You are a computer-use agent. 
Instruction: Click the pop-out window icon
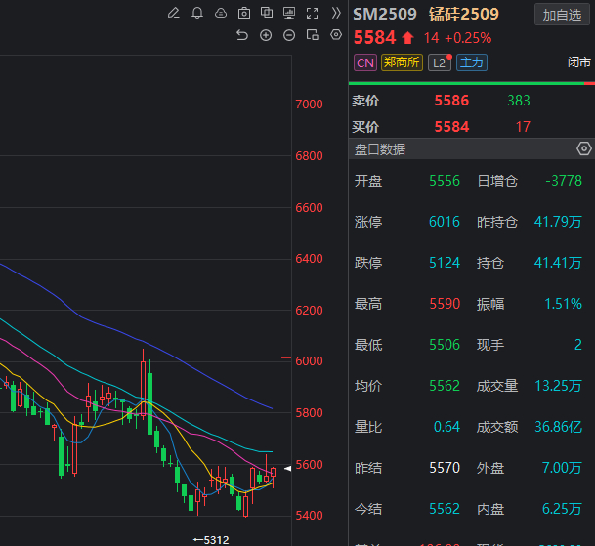(x=313, y=35)
